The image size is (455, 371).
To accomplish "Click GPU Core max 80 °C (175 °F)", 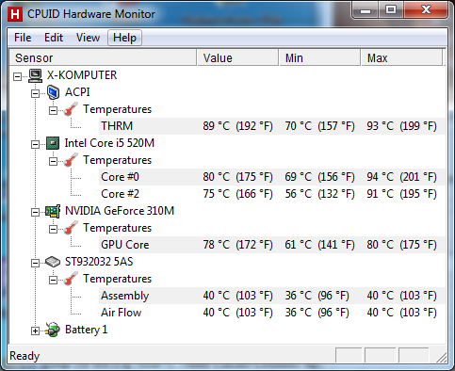I will (401, 245).
